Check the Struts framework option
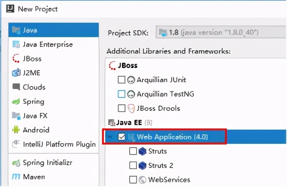This screenshot has height=187, width=287. coord(133,151)
